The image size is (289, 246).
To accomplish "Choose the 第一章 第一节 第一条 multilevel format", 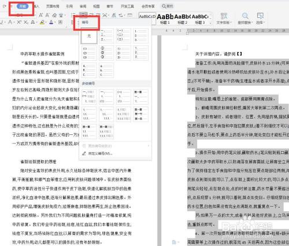I will (141, 114).
